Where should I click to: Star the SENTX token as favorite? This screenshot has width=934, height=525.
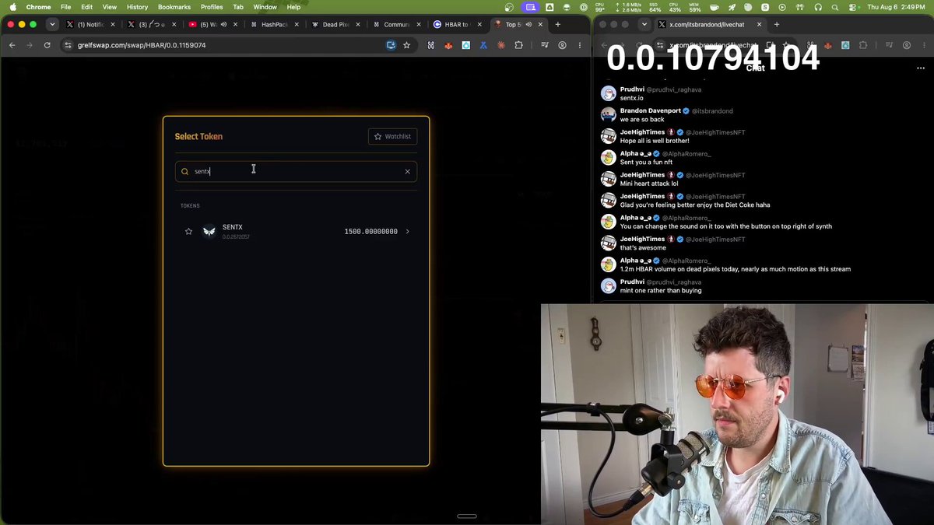(x=188, y=231)
